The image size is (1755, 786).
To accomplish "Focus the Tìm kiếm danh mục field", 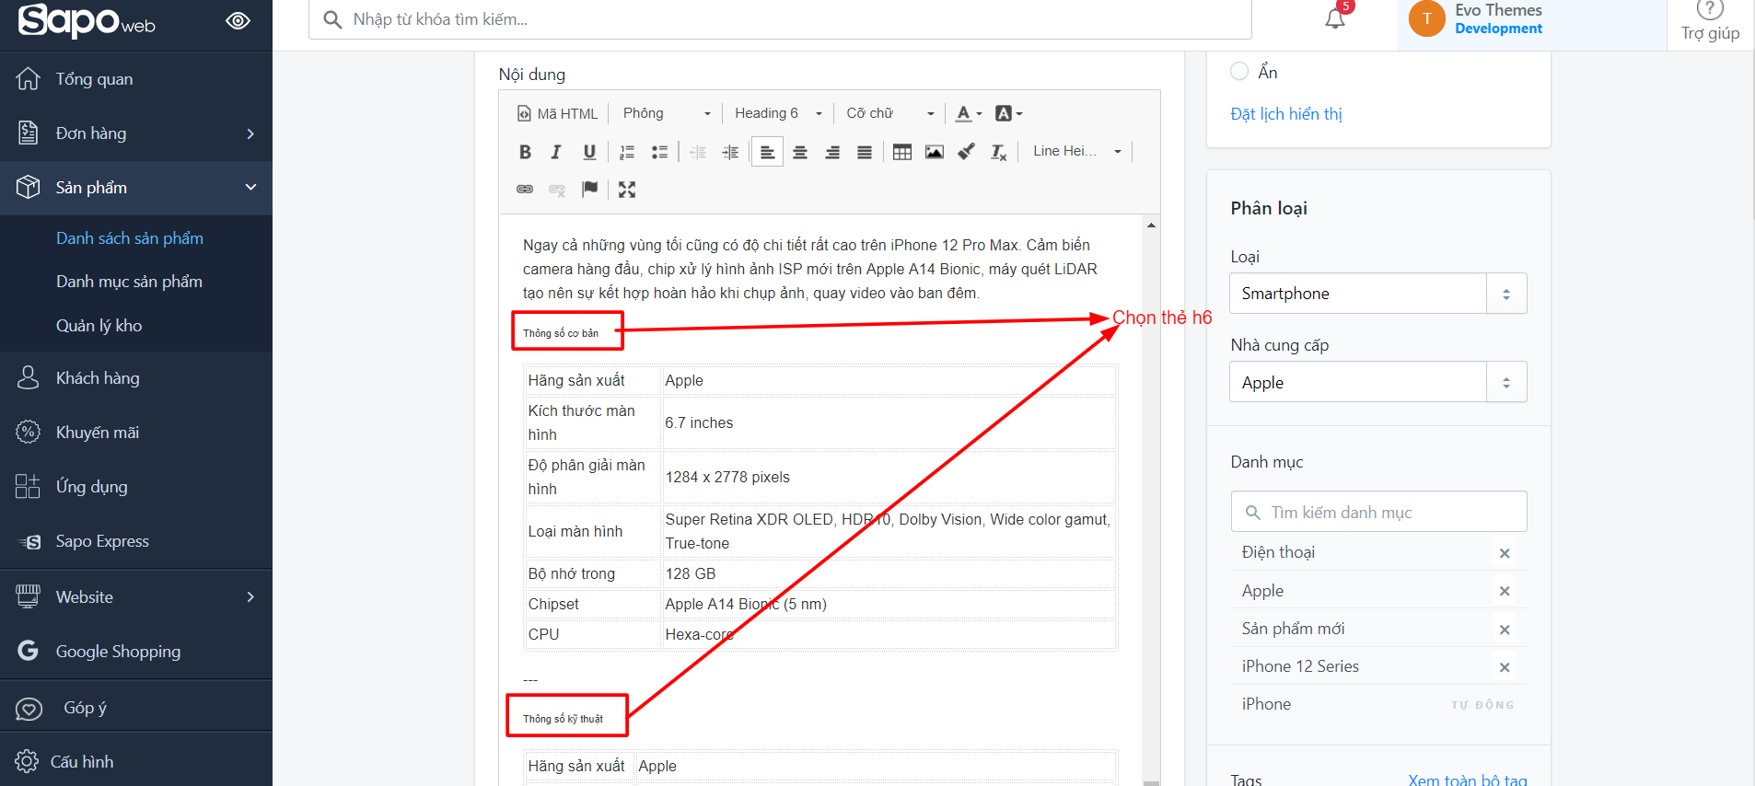I will (1378, 512).
